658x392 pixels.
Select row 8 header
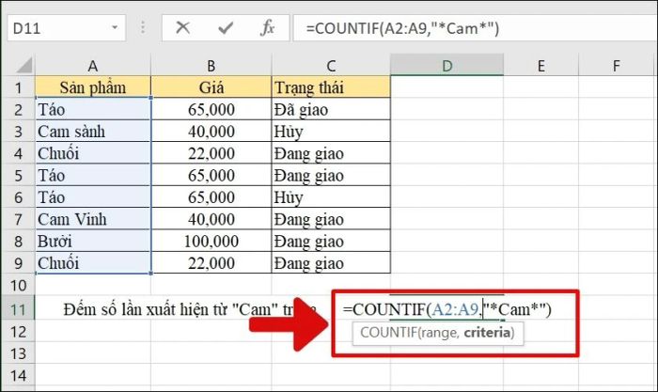tap(18, 242)
